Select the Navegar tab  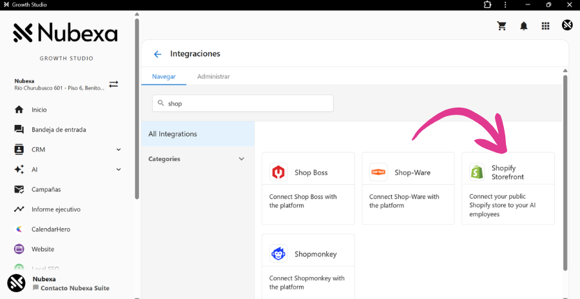click(164, 77)
